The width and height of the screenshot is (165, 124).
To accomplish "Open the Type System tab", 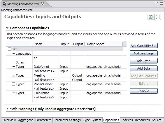I will [92, 120].
